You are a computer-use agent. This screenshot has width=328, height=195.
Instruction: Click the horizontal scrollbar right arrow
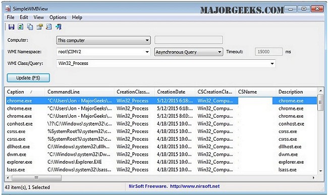[x=313, y=178]
